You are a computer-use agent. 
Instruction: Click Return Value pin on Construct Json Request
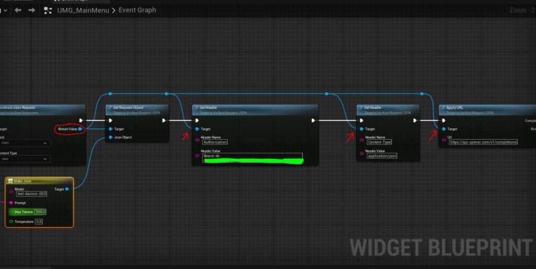80,129
